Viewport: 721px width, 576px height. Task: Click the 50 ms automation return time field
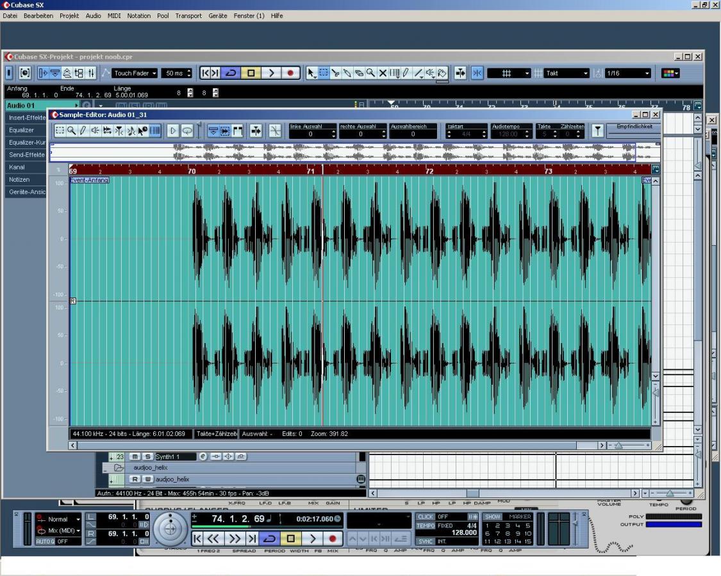[177, 73]
